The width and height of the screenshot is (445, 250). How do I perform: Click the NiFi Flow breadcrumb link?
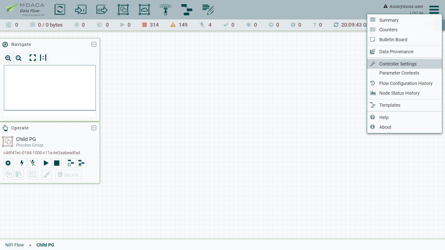coord(14,245)
